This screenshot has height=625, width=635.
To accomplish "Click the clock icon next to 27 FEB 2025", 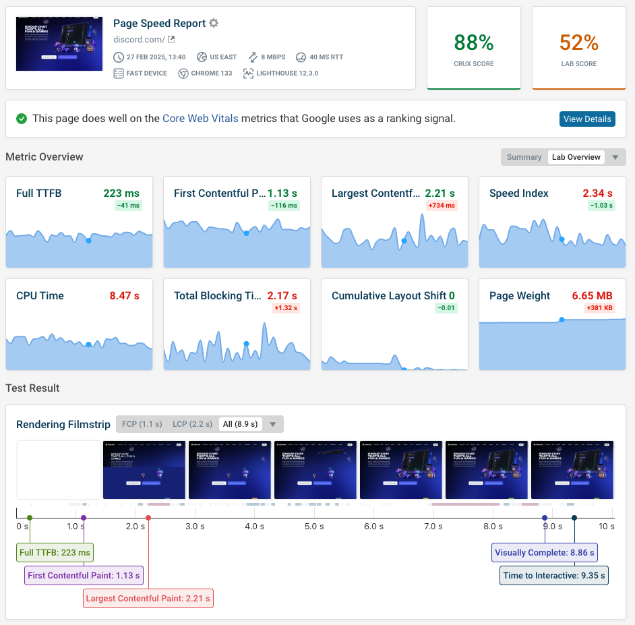I will click(x=118, y=57).
